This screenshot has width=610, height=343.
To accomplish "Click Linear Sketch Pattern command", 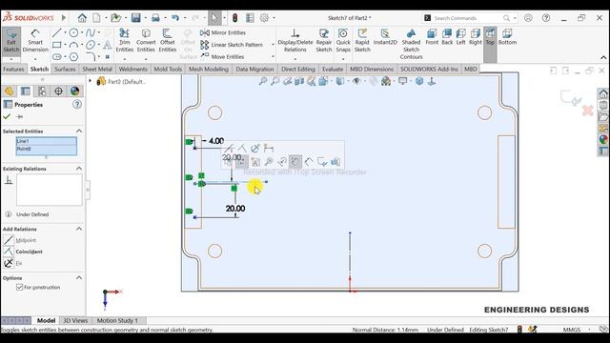I will [x=232, y=45].
